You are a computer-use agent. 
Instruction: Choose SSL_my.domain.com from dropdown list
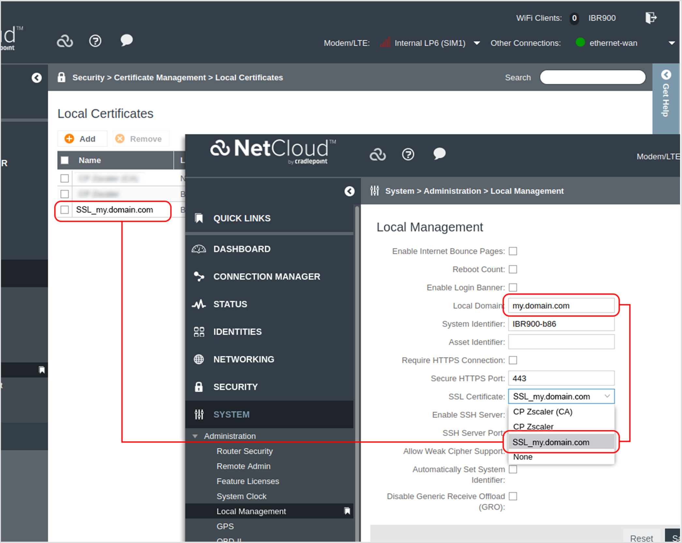[x=561, y=442]
